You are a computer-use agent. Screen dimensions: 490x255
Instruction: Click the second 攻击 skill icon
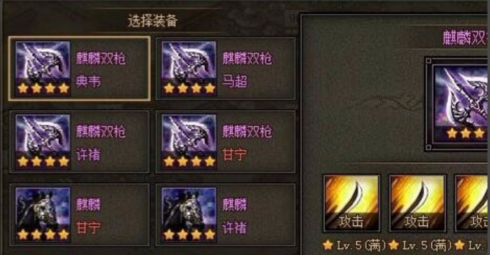tap(418, 203)
